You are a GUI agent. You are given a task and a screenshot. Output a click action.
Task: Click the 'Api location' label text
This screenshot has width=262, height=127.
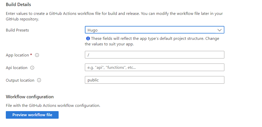tap(16, 68)
